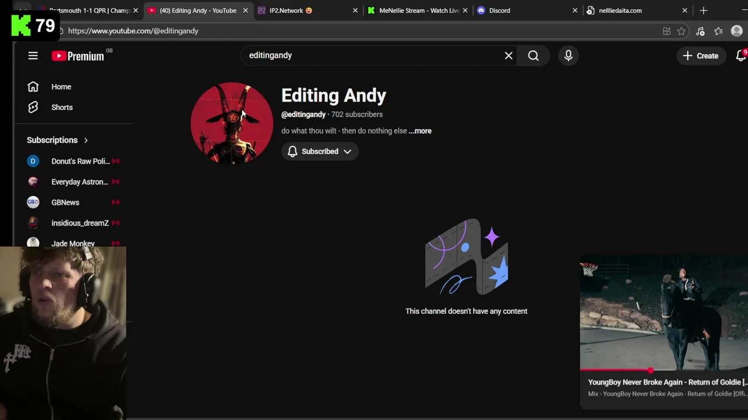Open the YouTube hamburger guide menu
The width and height of the screenshot is (748, 420).
[33, 55]
